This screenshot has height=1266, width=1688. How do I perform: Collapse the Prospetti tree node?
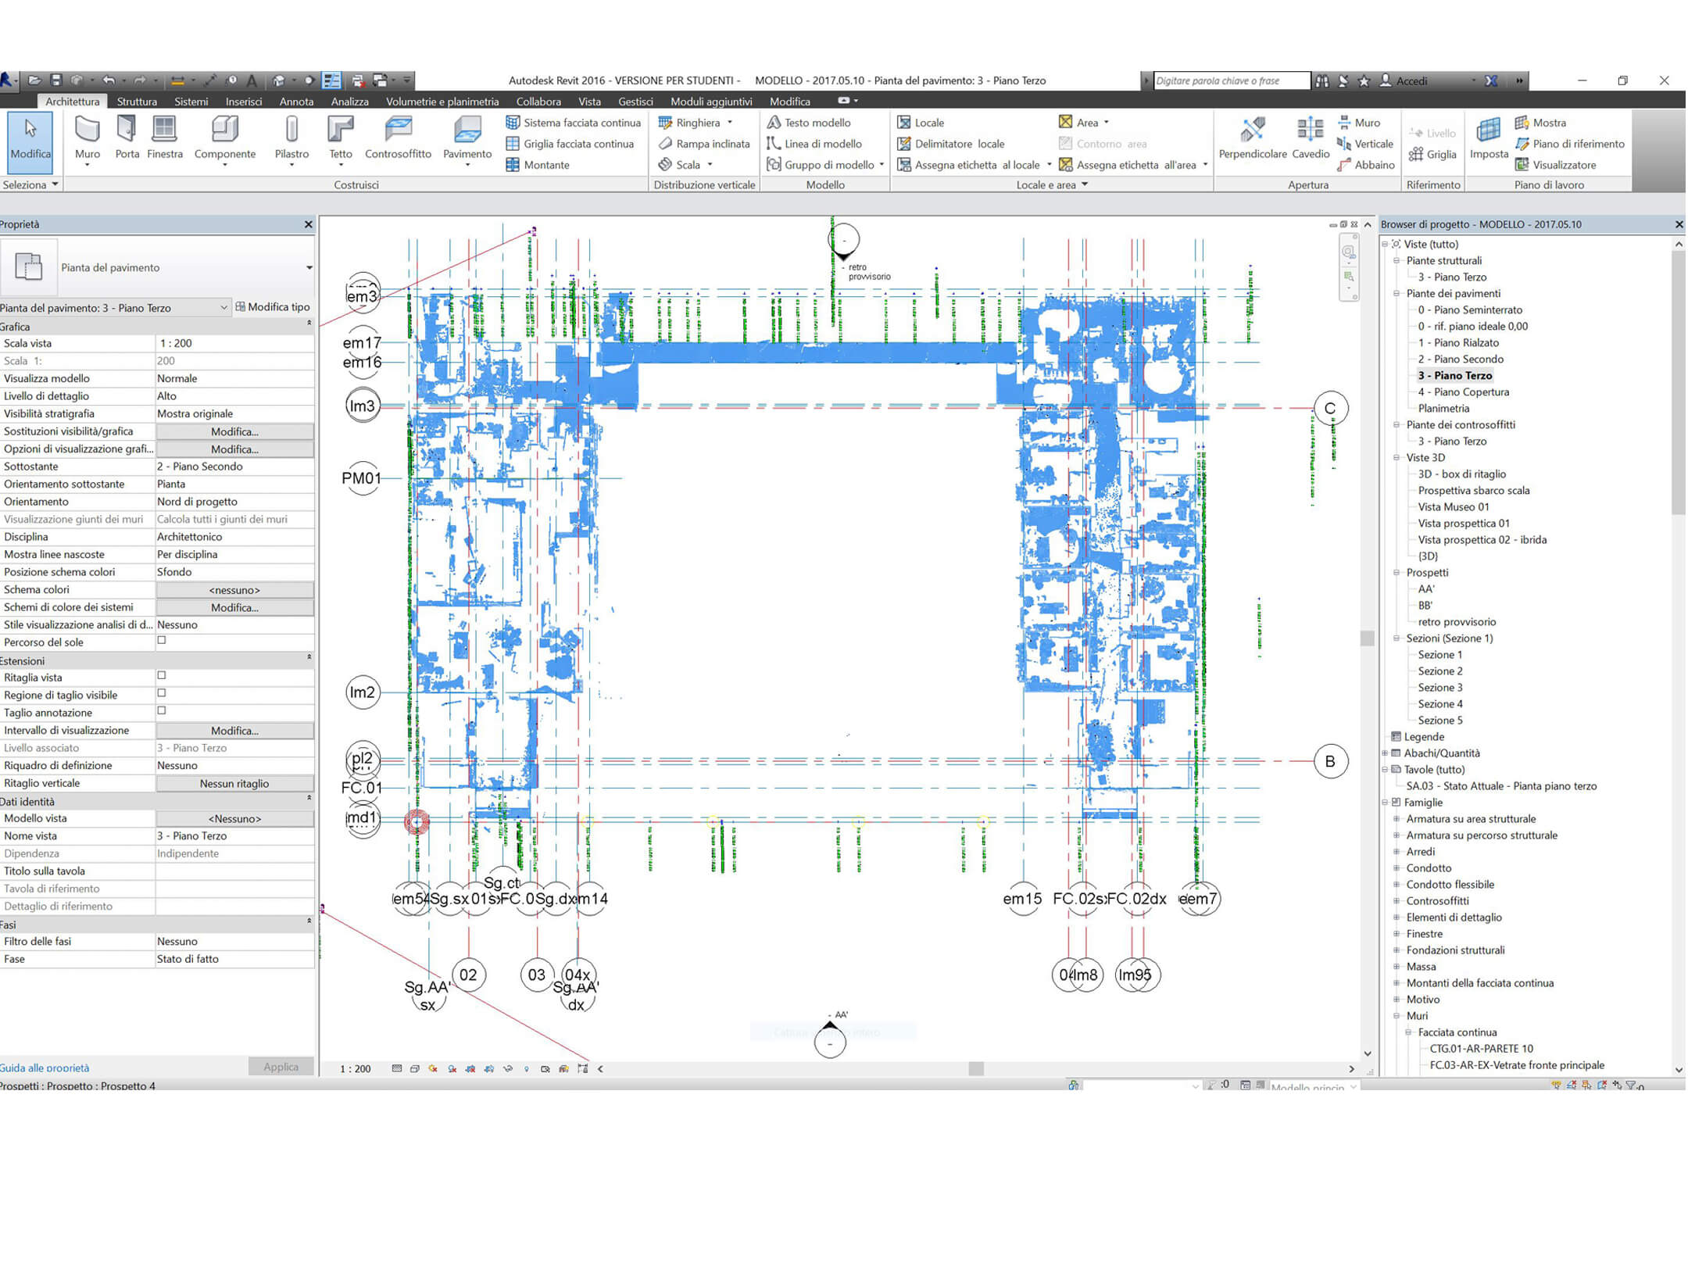pyautogui.click(x=1397, y=573)
